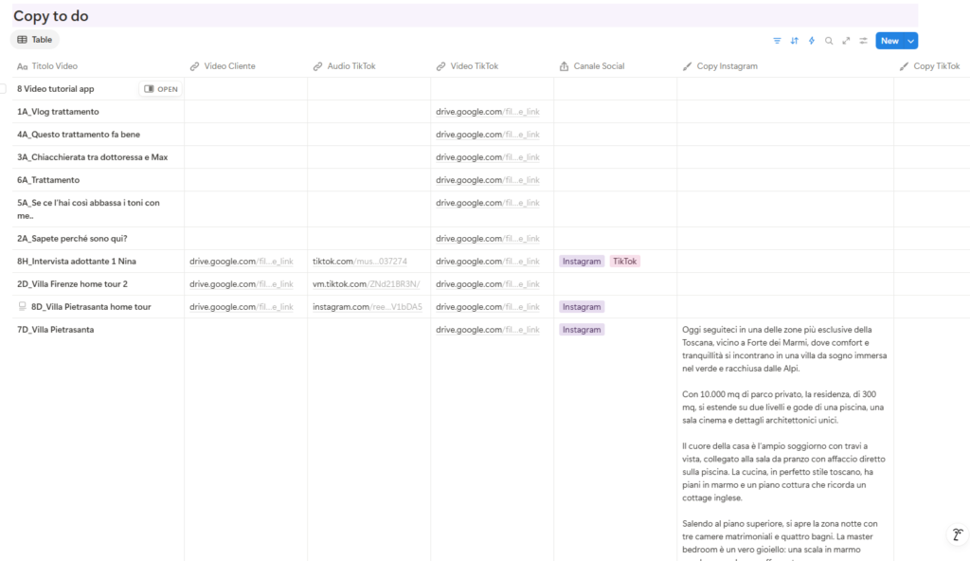Switch to the Table view tab
Viewport: 970px width, 561px height.
tap(35, 40)
